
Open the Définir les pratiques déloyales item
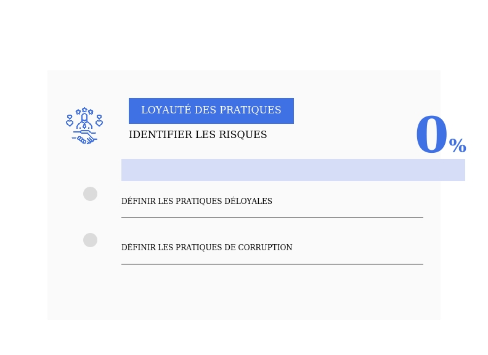point(197,202)
